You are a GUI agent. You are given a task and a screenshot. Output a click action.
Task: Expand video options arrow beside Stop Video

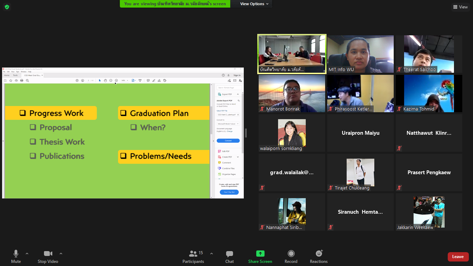point(61,254)
